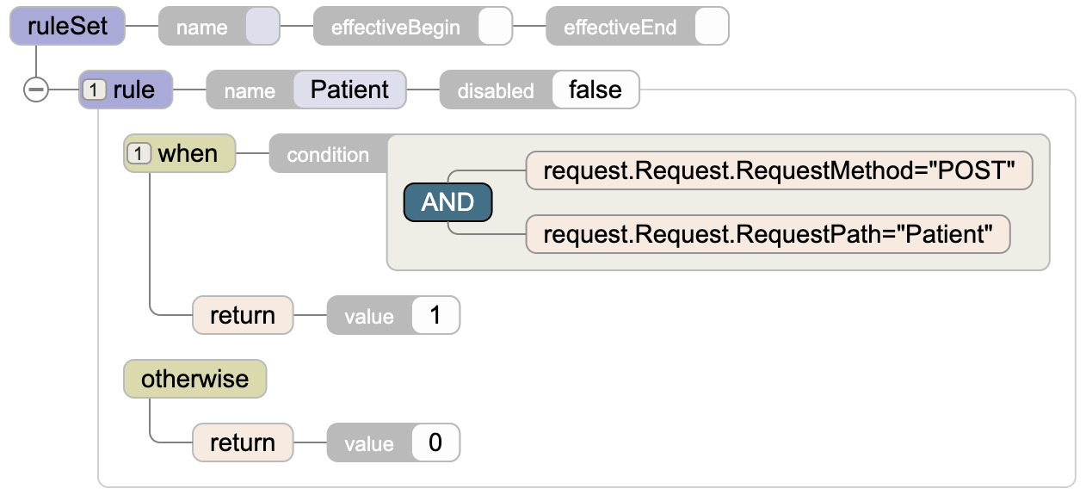Image resolution: width=1086 pixels, height=501 pixels.
Task: Select the AND operator block
Action: pos(447,202)
